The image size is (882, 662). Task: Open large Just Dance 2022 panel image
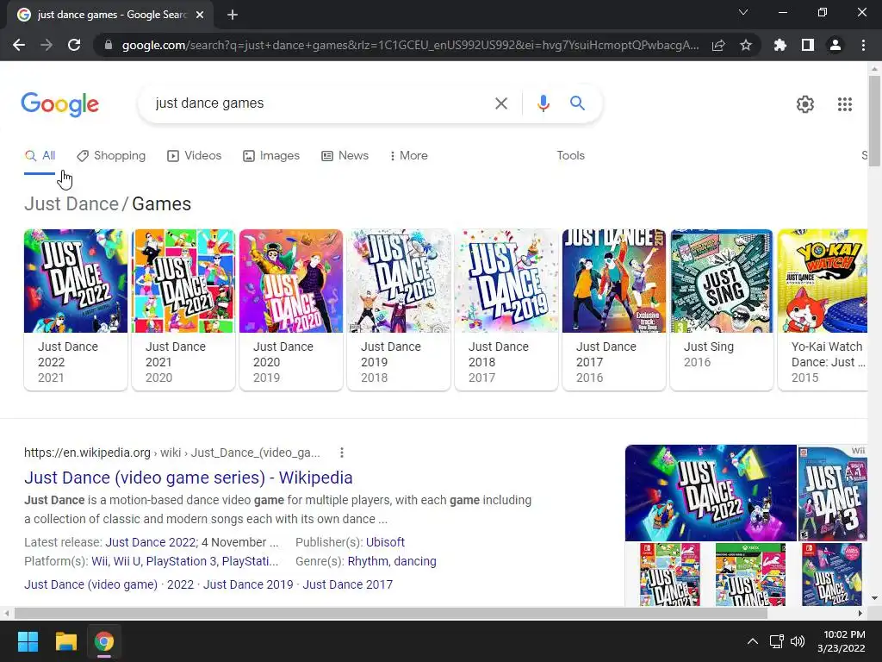(711, 492)
